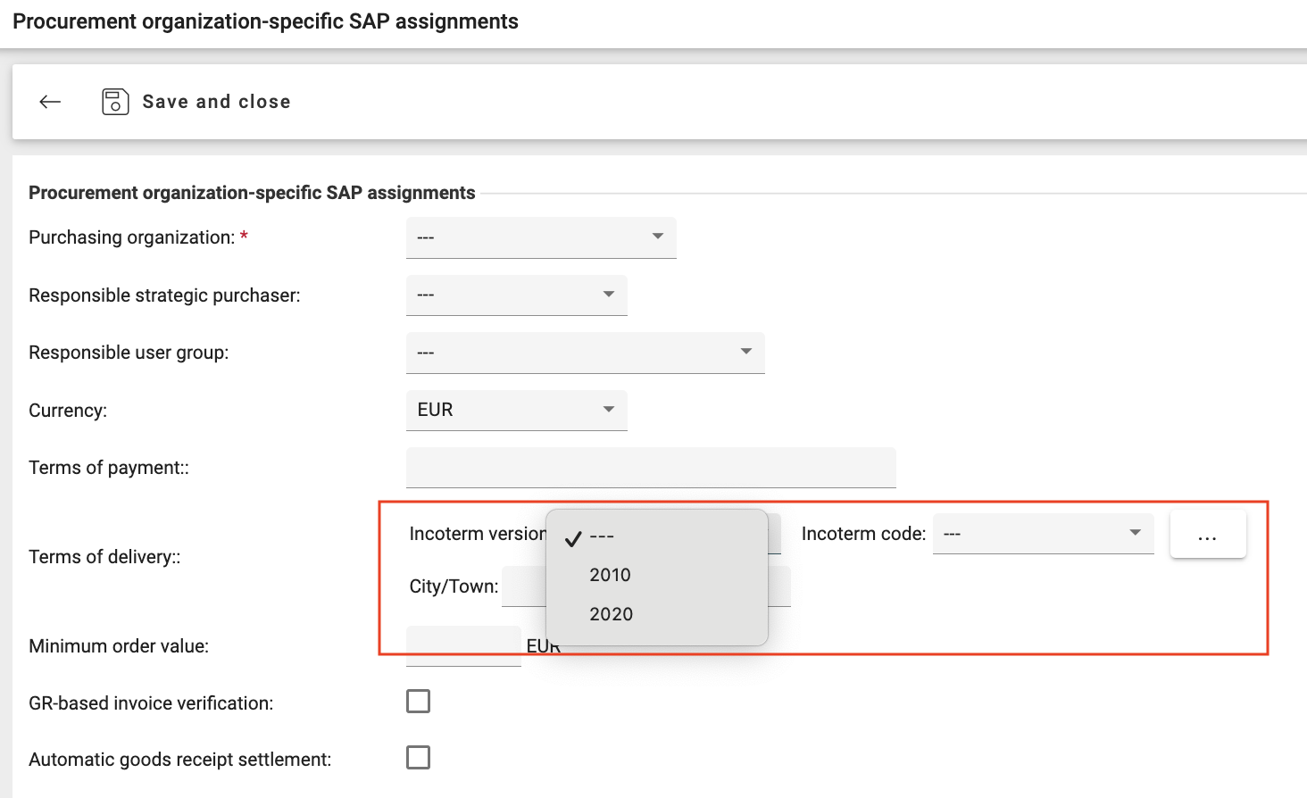Click the back arrow icon

[x=50, y=102]
